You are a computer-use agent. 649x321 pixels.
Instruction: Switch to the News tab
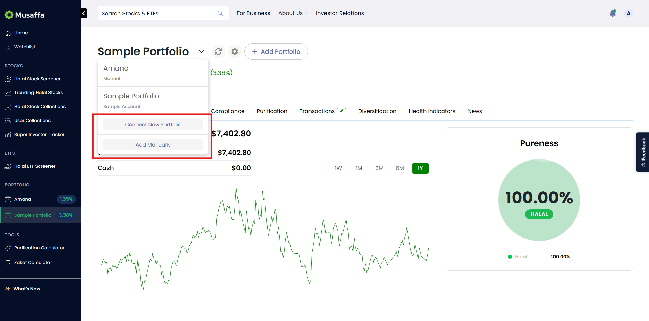[475, 111]
